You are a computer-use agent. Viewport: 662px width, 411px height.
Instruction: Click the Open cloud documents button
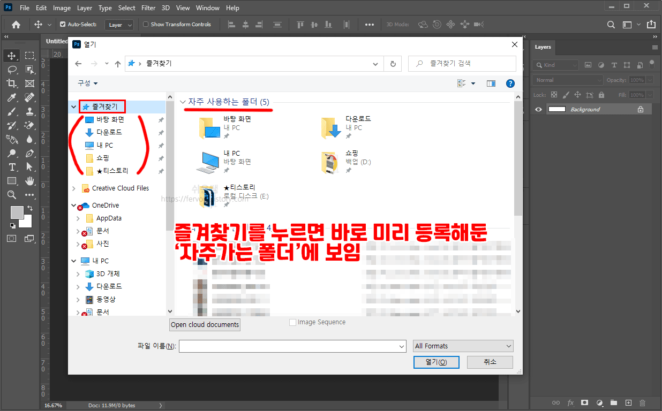pyautogui.click(x=205, y=325)
